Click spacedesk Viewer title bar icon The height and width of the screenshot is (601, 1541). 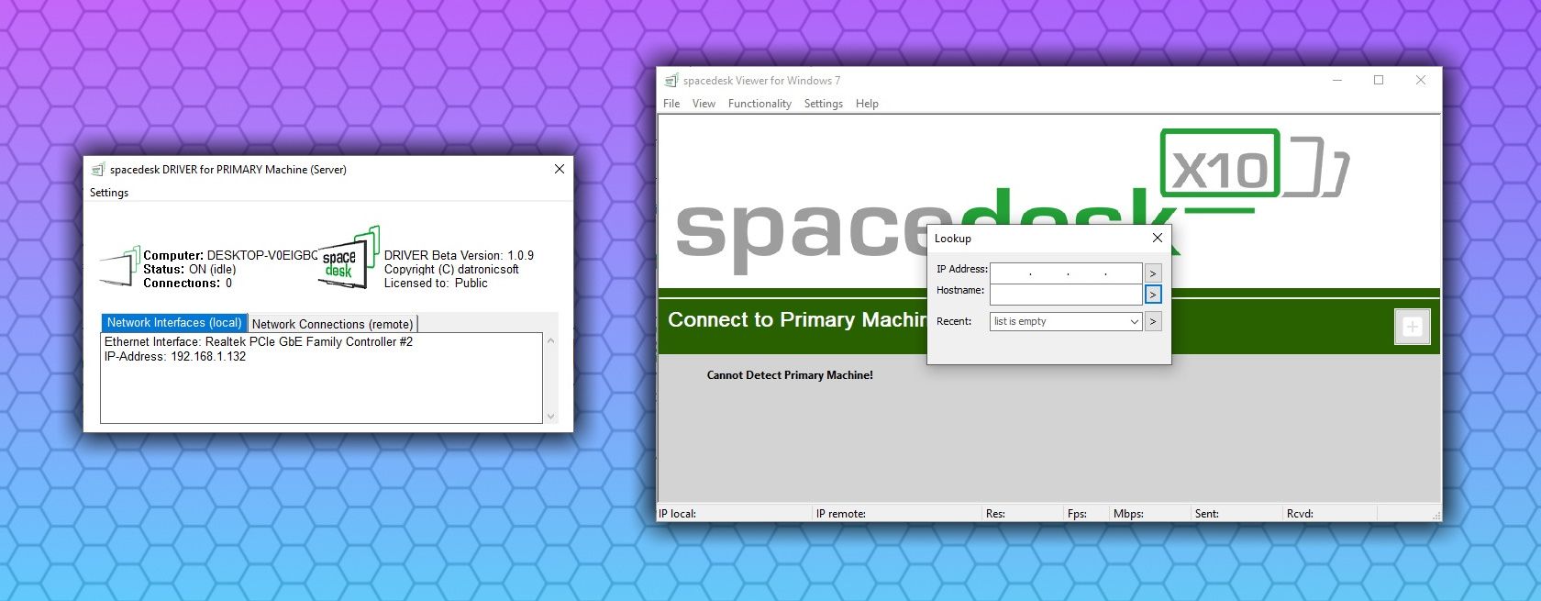tap(671, 81)
